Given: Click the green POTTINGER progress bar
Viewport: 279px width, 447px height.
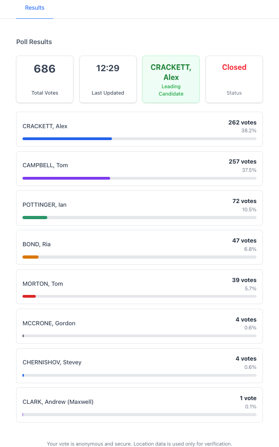Looking at the screenshot, I should point(35,217).
